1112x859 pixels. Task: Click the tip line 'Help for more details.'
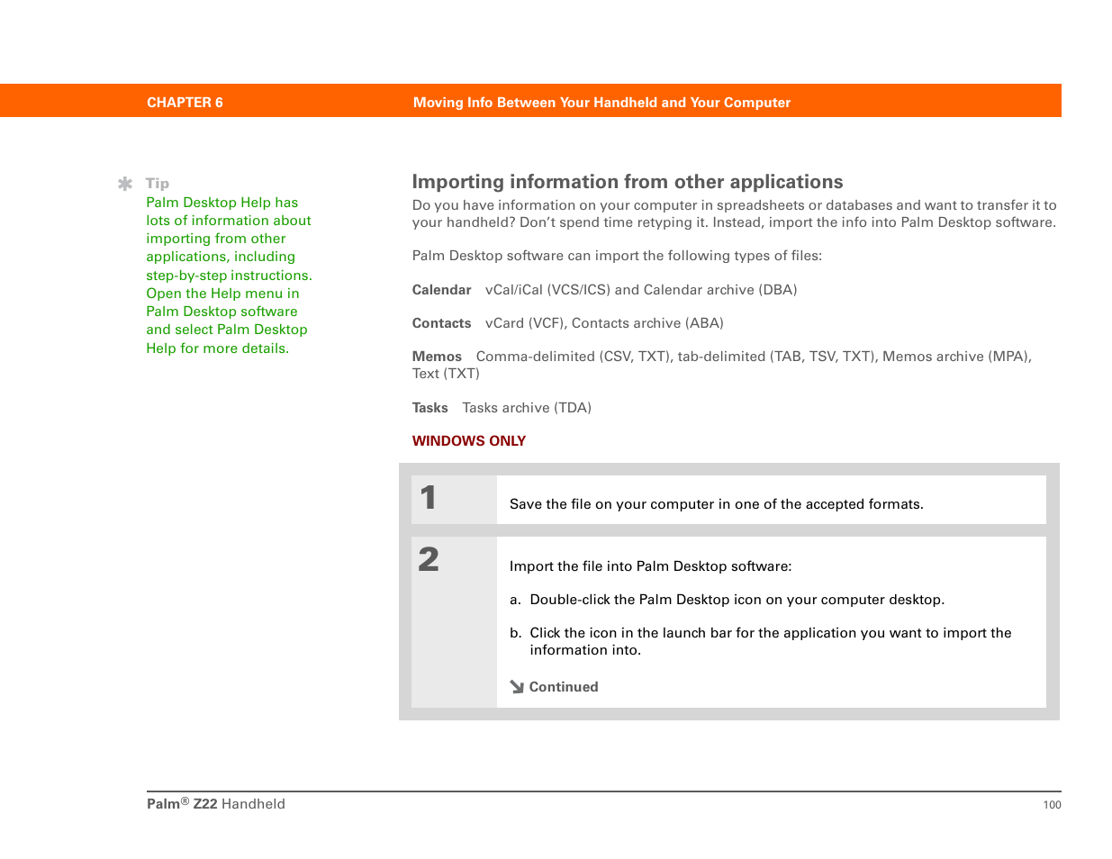[217, 348]
